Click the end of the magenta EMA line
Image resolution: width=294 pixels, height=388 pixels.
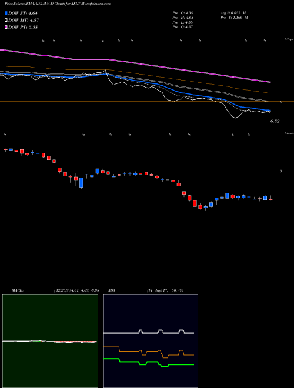tap(270, 82)
